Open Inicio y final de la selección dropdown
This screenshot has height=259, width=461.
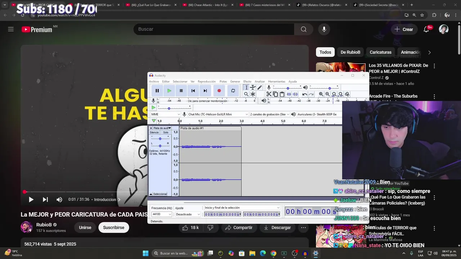(x=242, y=208)
